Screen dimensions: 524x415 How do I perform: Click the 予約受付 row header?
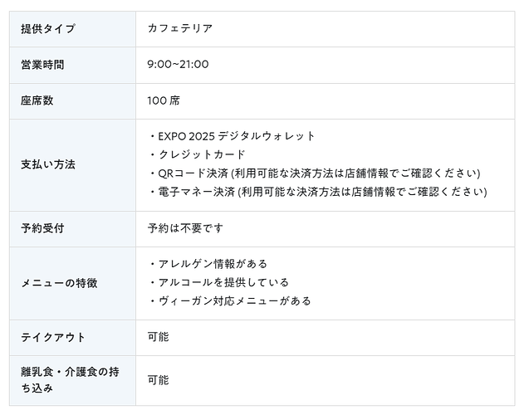[x=42, y=228]
